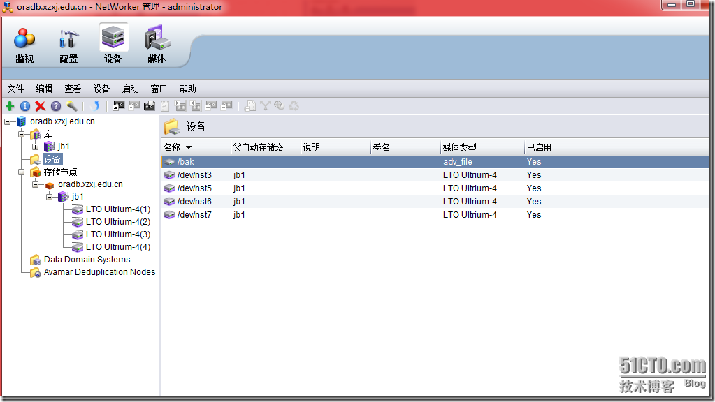Click the blue refresh arrow icon
This screenshot has height=402, width=715.
[x=95, y=106]
